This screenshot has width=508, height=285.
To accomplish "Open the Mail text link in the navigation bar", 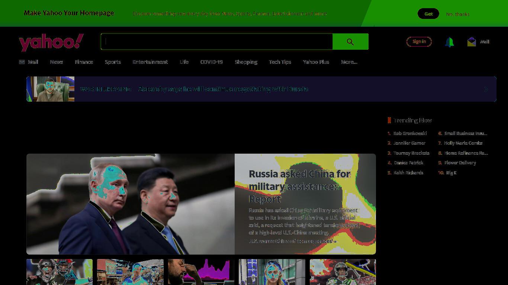I will tap(33, 62).
